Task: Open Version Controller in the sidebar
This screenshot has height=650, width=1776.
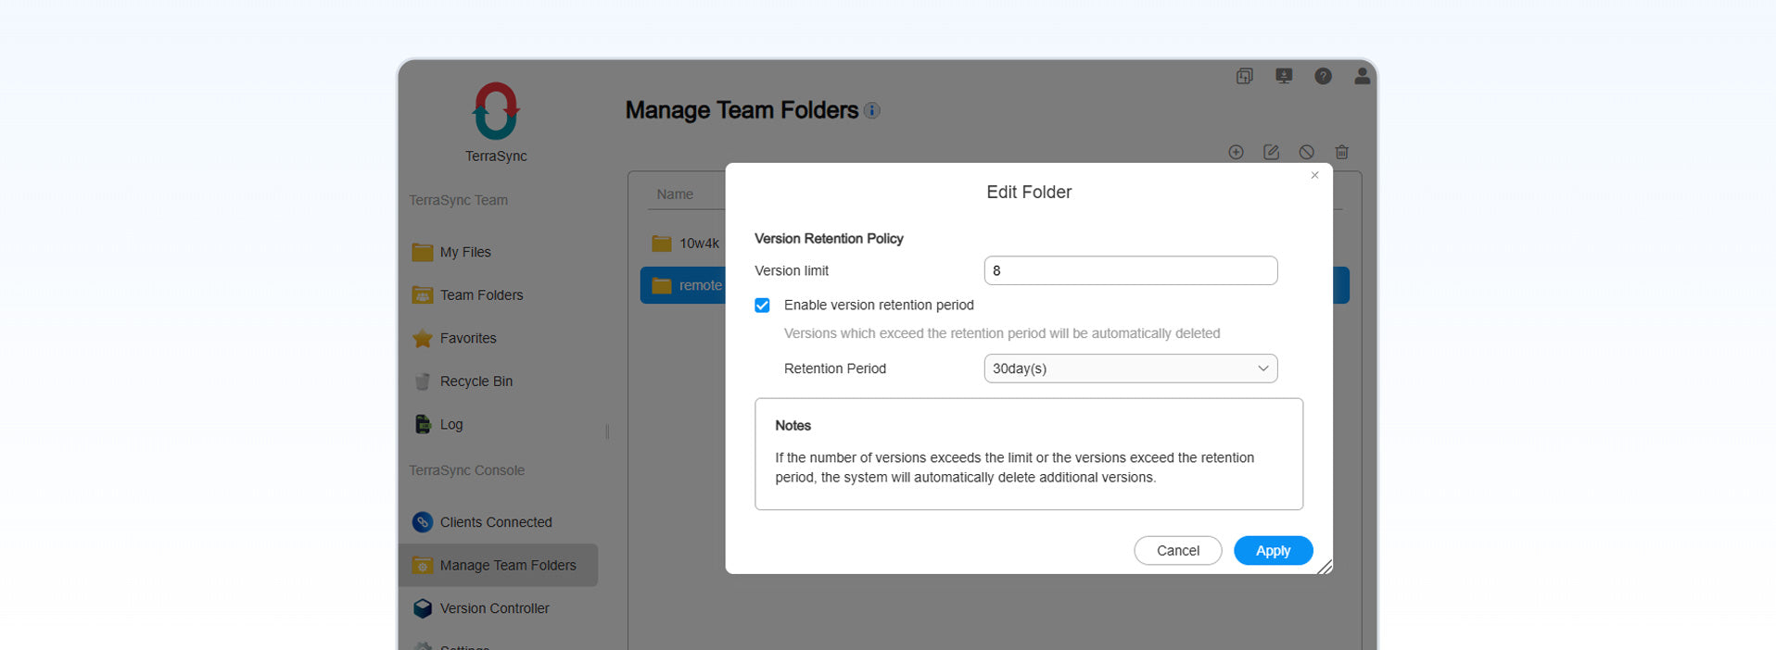Action: 494,608
